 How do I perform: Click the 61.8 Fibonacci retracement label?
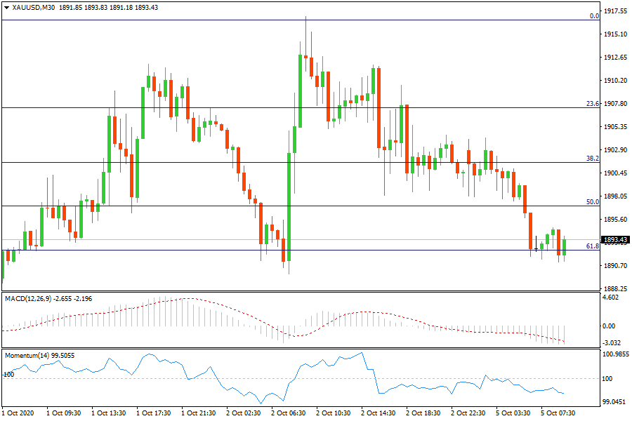coord(592,246)
